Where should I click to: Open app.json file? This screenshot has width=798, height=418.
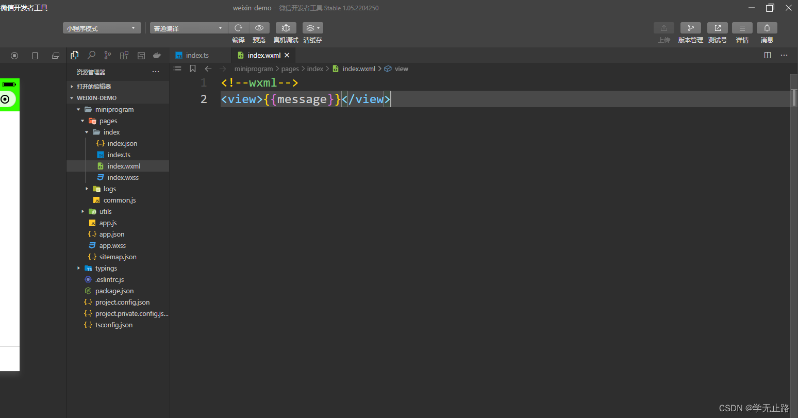click(x=118, y=234)
